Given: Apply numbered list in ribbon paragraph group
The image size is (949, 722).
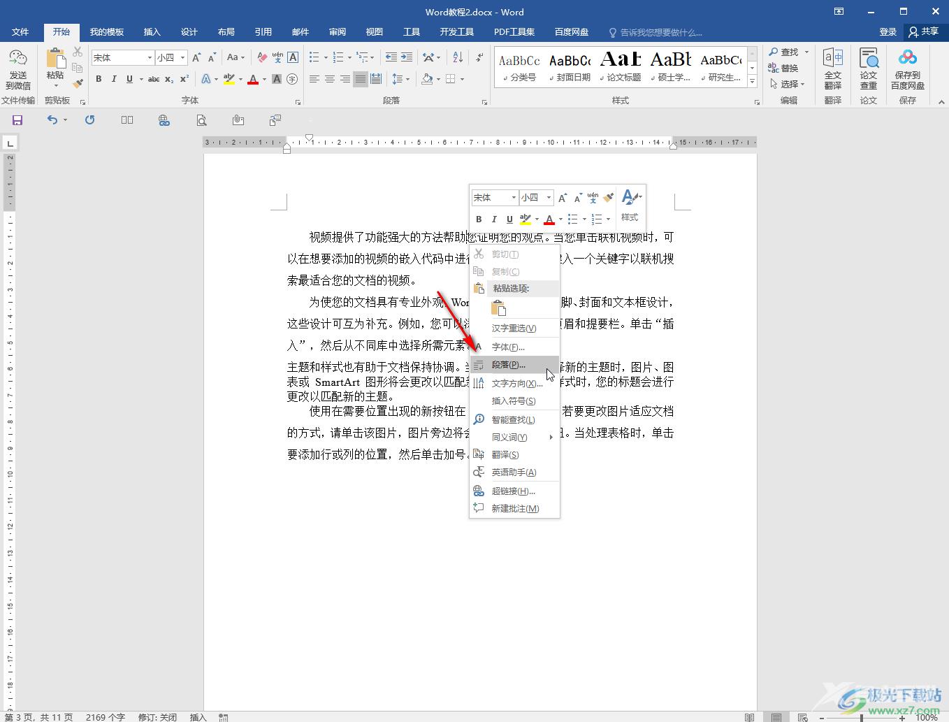Looking at the screenshot, I should point(338,58).
